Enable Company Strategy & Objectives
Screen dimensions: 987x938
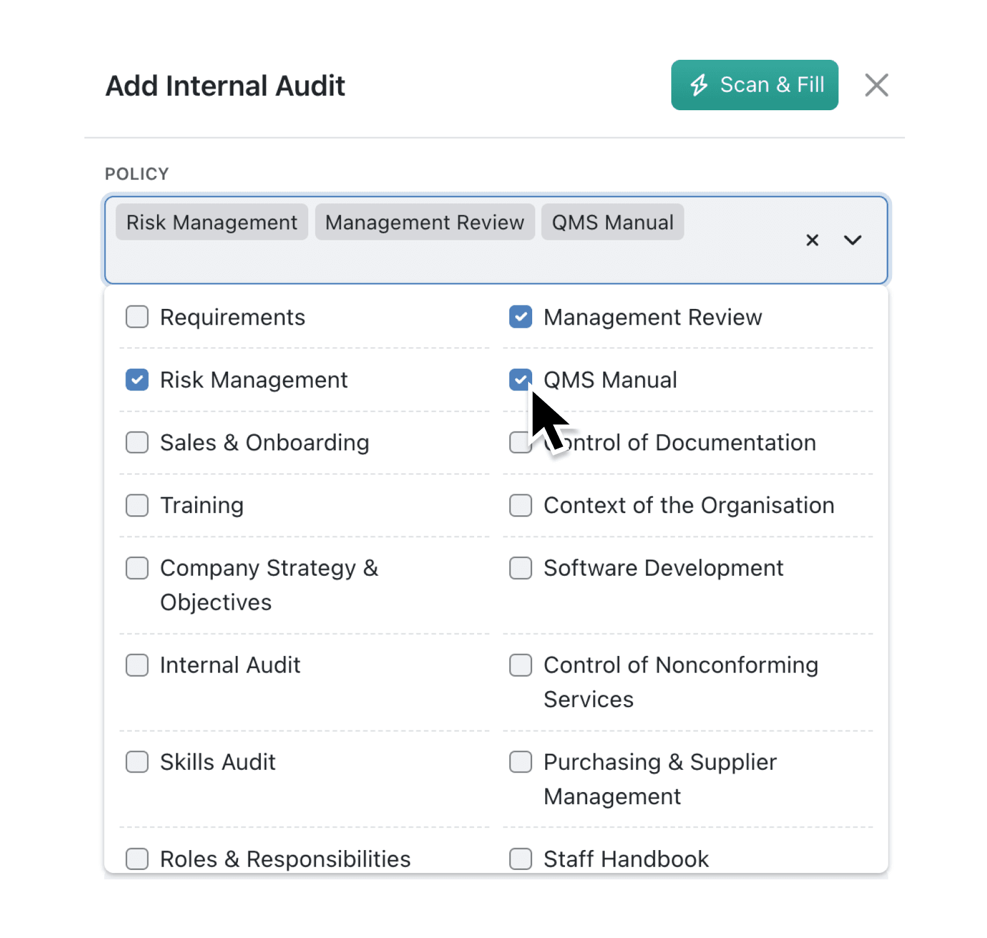pos(137,567)
